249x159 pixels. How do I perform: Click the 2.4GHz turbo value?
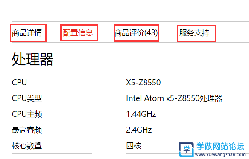coord(139,130)
